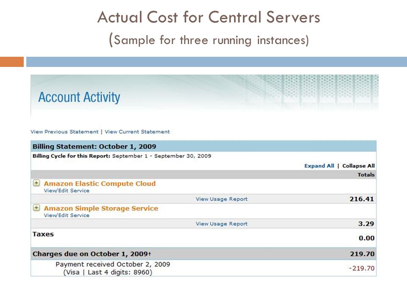This screenshot has width=407, height=305.
Task: Click the Payment received October 2, 2009 text
Action: [x=113, y=264]
